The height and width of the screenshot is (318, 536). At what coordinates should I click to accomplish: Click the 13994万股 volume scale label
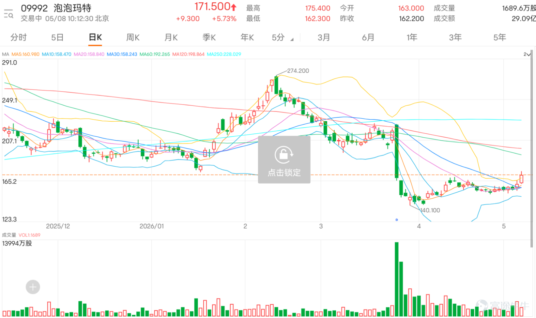pyautogui.click(x=17, y=244)
